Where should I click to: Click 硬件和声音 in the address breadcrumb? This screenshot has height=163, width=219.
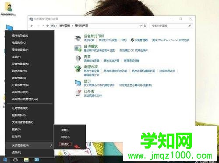pyautogui.click(x=81, y=25)
